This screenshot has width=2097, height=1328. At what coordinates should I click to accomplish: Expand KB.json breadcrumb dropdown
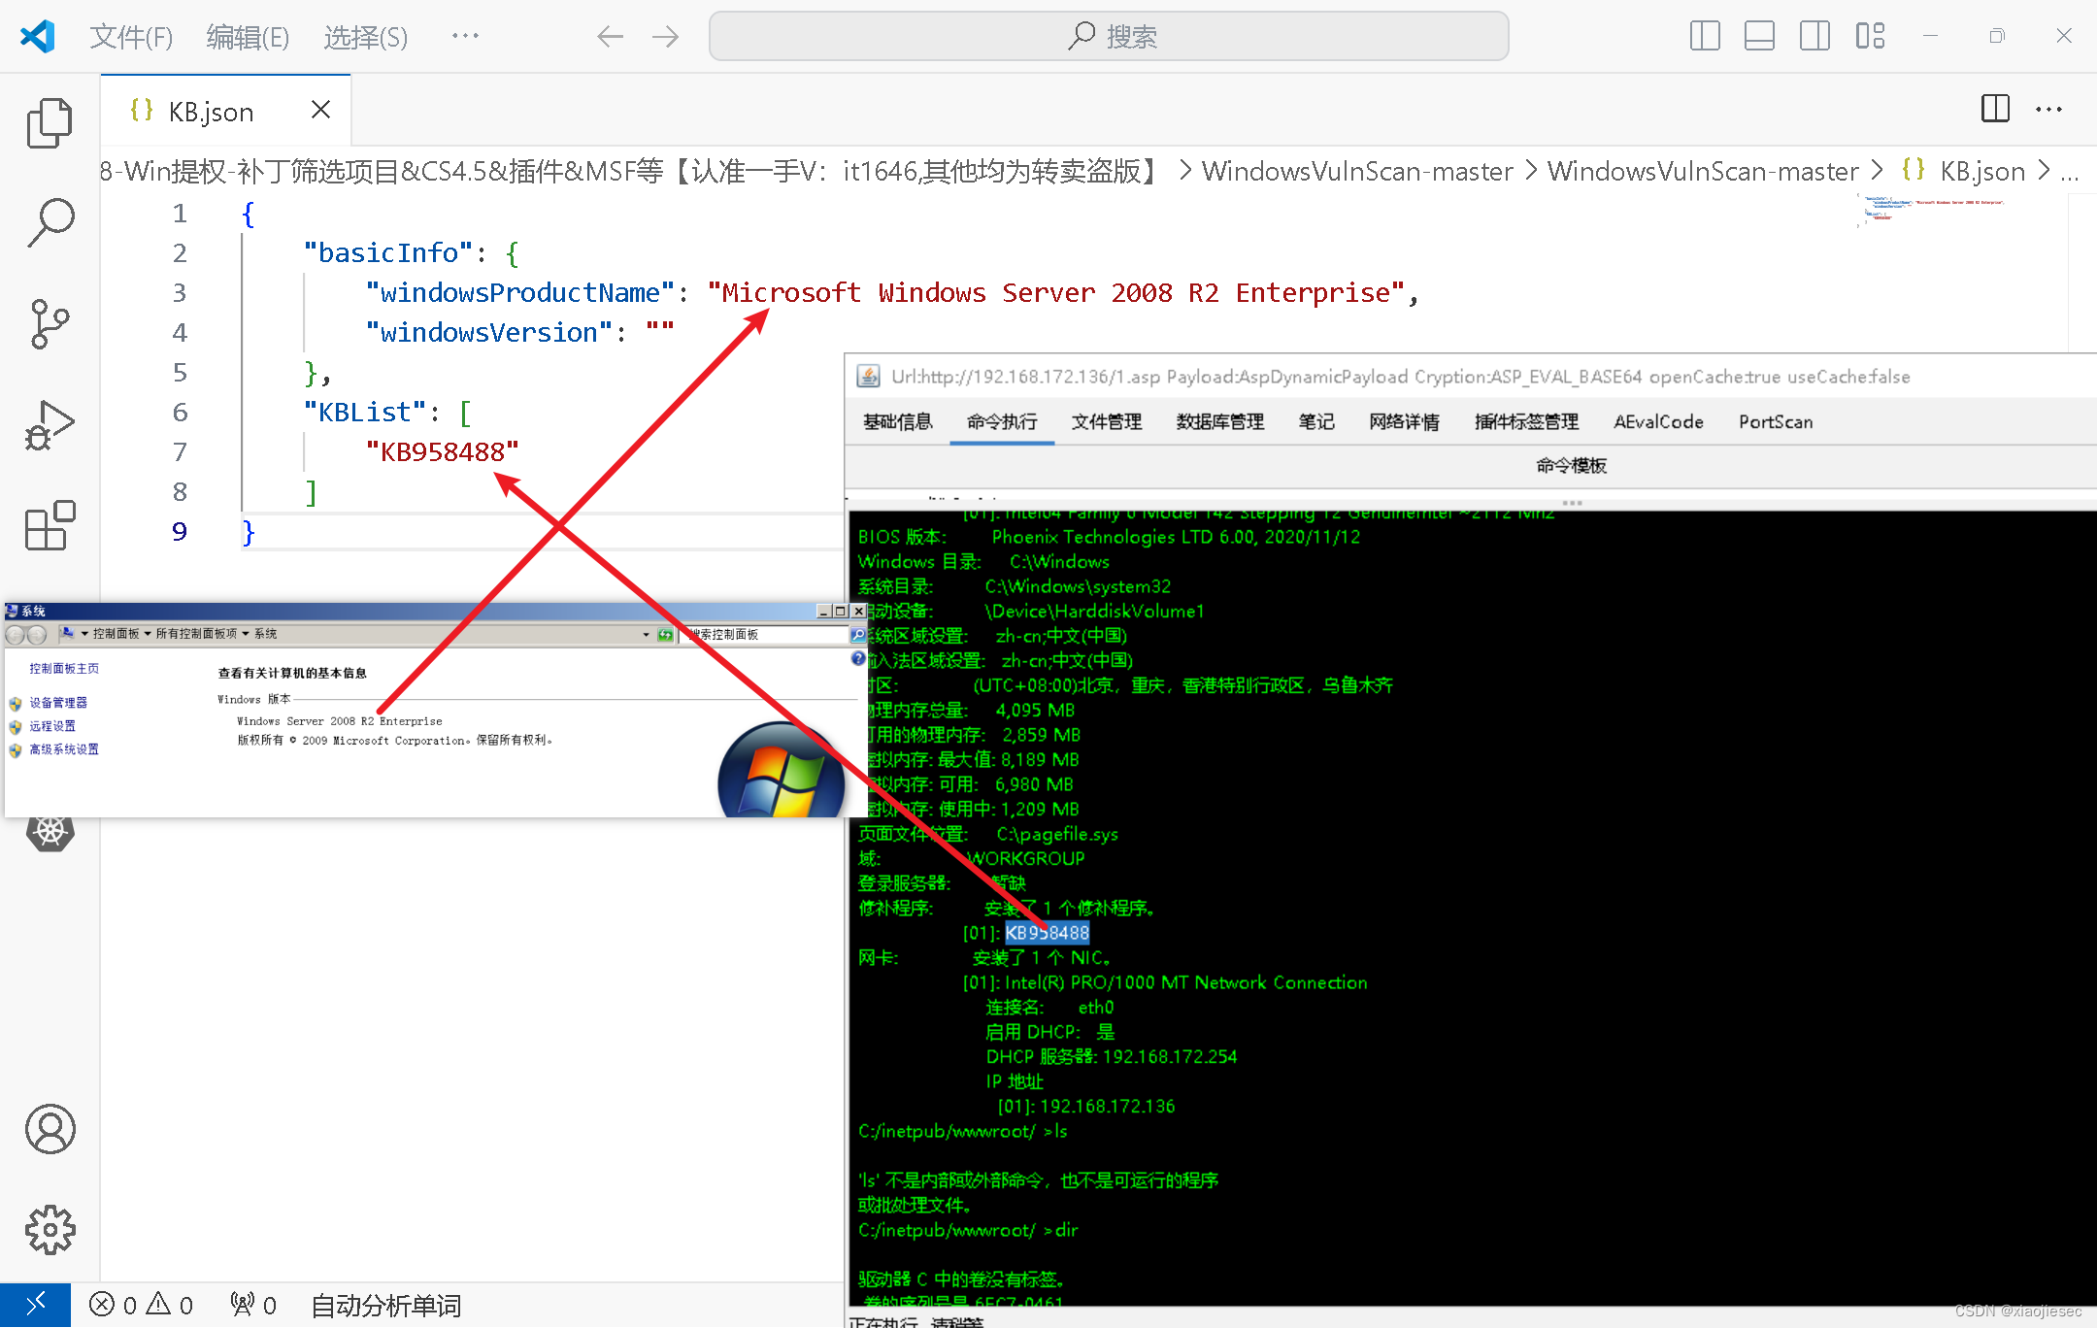(x=1981, y=172)
